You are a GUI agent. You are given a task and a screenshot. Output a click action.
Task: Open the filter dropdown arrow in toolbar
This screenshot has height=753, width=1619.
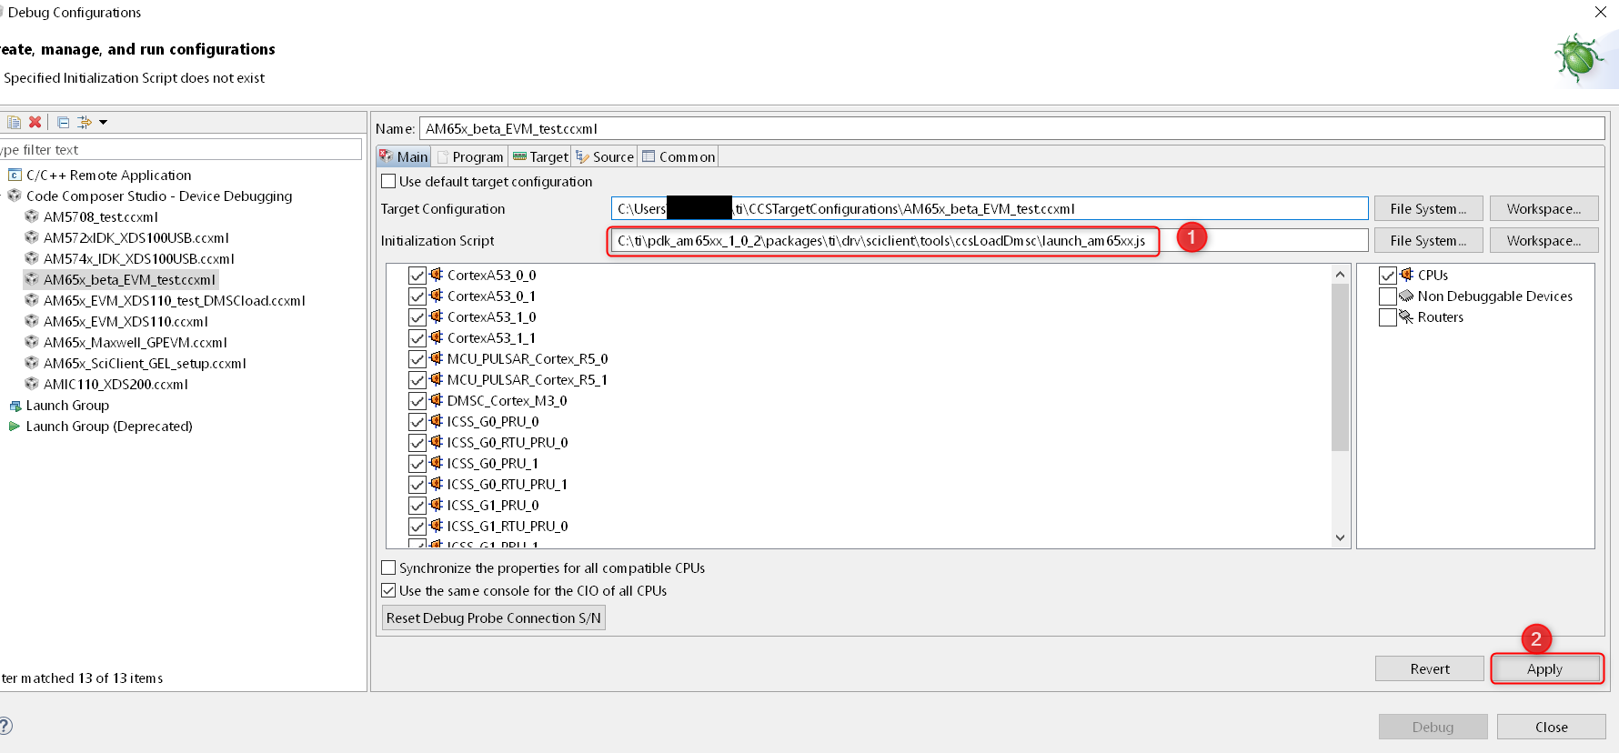point(104,122)
